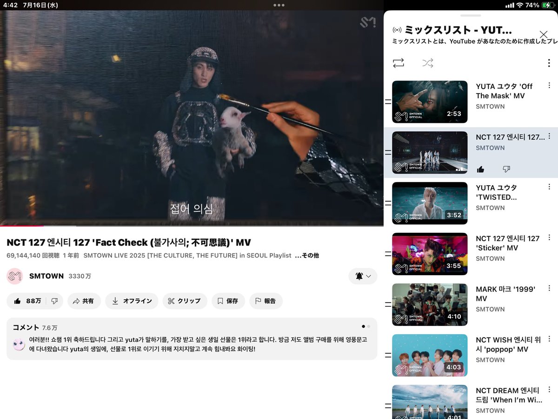
Task: Open options for NCT DREAM row
Action: pyautogui.click(x=549, y=390)
